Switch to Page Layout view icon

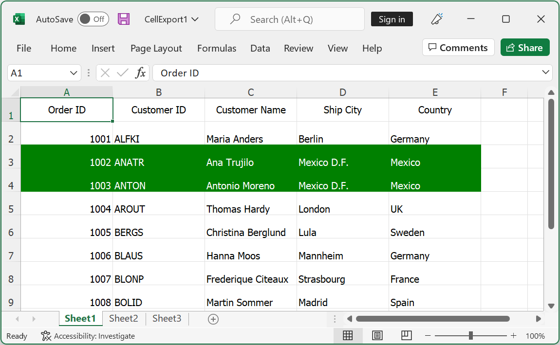(x=377, y=335)
